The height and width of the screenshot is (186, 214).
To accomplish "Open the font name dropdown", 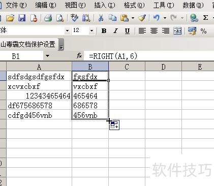I will click(x=67, y=31).
